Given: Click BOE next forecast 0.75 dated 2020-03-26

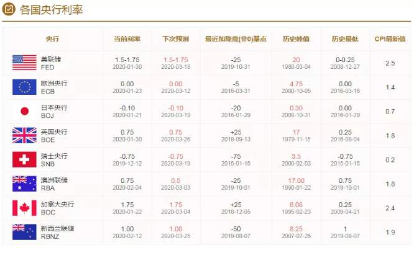Looking at the screenshot, I should coord(175,136).
